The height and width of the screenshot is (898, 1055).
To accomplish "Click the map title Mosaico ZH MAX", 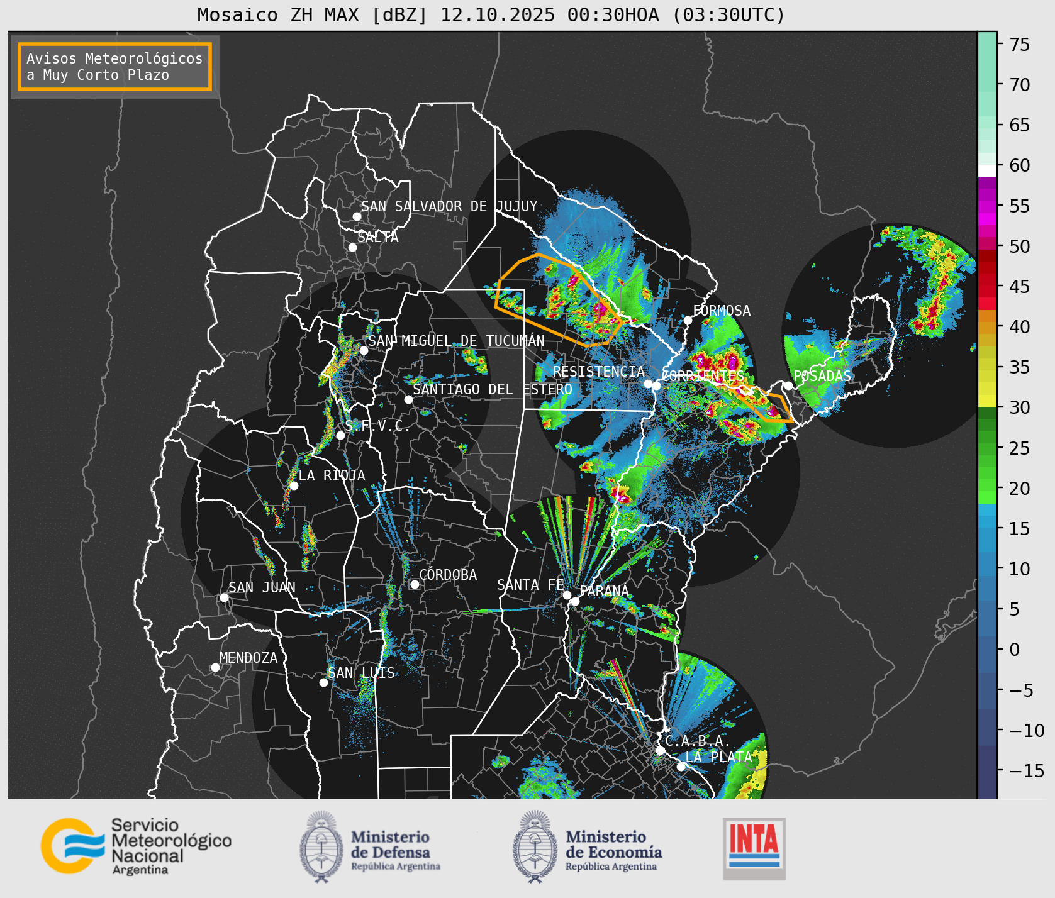I will pyautogui.click(x=490, y=14).
